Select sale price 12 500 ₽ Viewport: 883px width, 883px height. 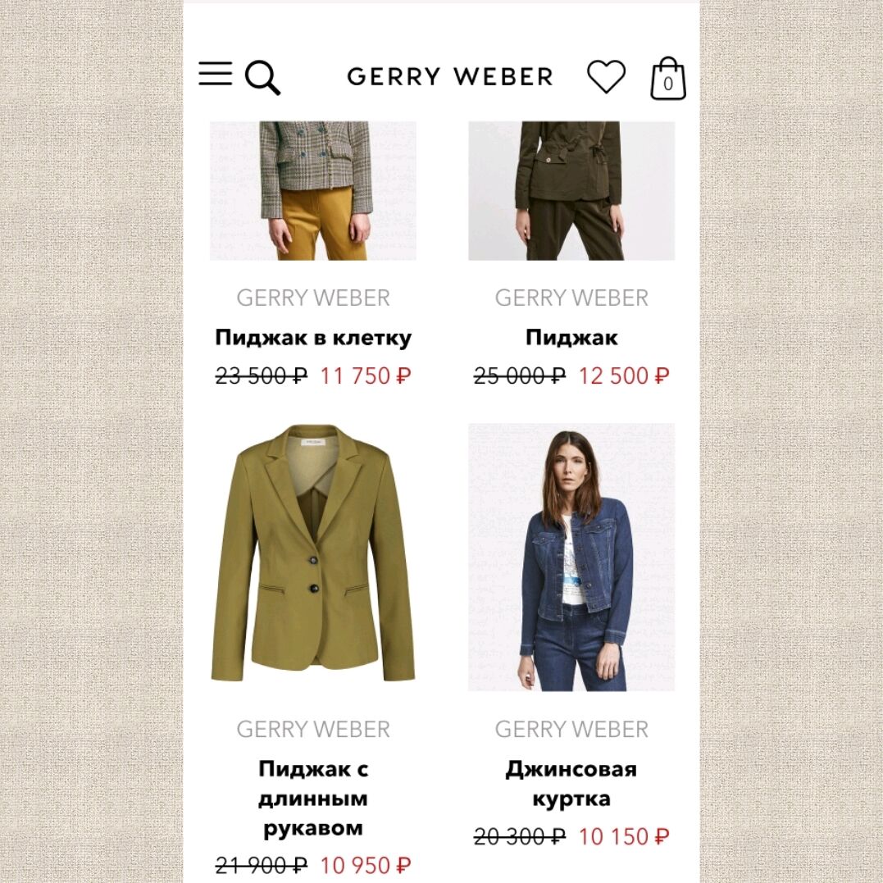(x=624, y=376)
